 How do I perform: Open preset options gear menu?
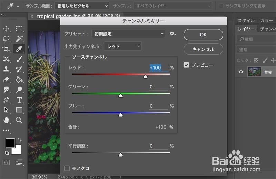172,34
